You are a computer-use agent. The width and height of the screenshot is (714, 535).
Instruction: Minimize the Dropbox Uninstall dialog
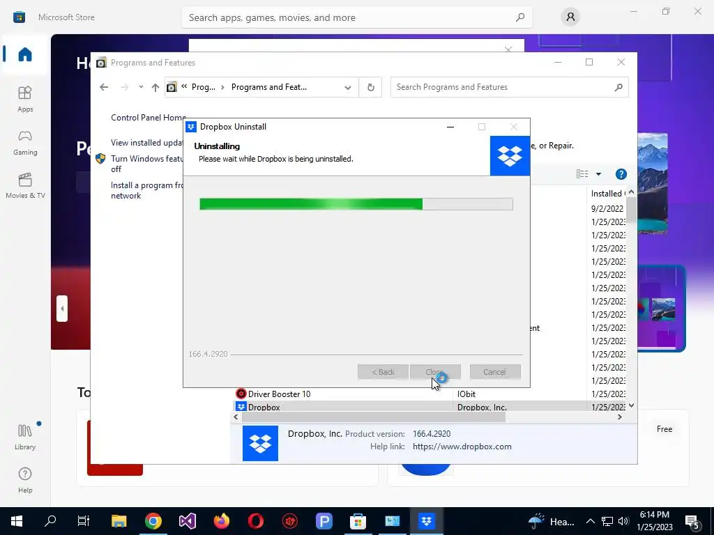point(450,127)
